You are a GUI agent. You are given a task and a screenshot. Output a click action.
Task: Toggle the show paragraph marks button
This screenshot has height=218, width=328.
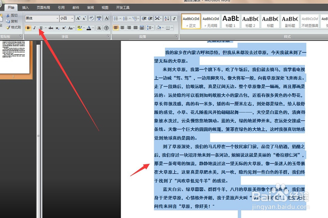tap(174, 19)
